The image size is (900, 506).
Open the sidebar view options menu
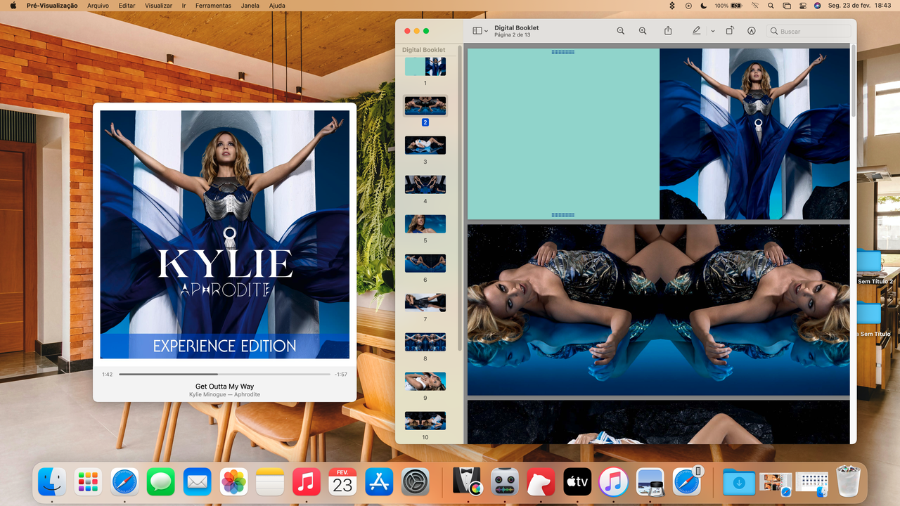click(x=480, y=31)
